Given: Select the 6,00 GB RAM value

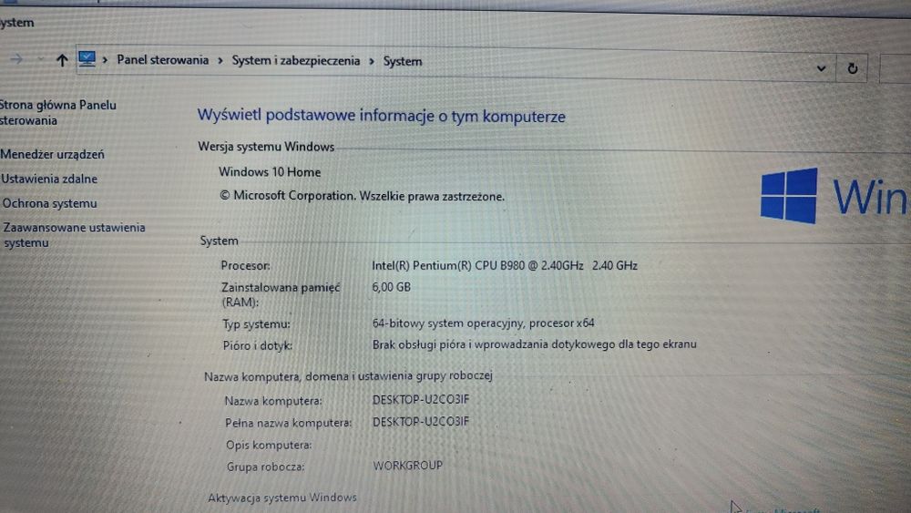Looking at the screenshot, I should 391,287.
